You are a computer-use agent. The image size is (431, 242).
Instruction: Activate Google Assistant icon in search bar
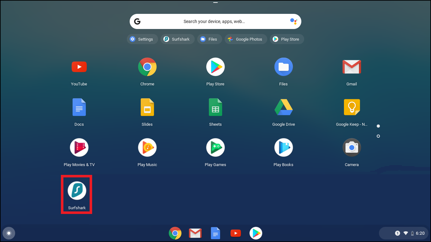293,21
